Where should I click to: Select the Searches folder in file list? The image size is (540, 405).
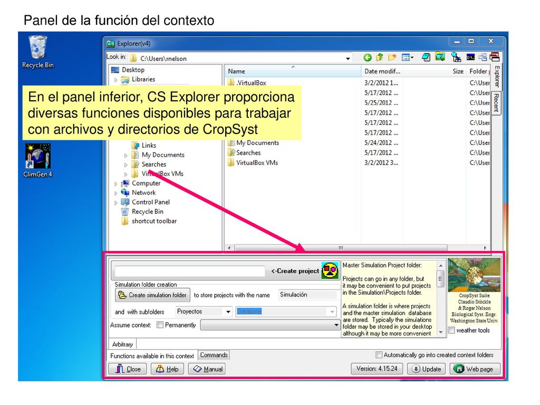tap(244, 152)
